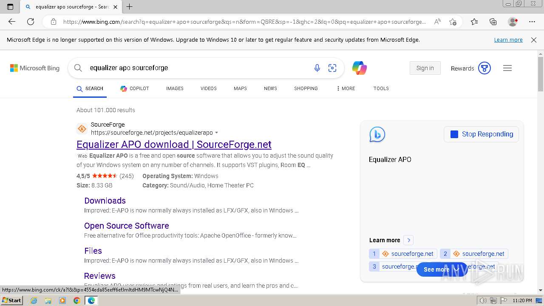This screenshot has height=306, width=544.
Task: Go to Microsoft Bing home logo
Action: [x=35, y=68]
